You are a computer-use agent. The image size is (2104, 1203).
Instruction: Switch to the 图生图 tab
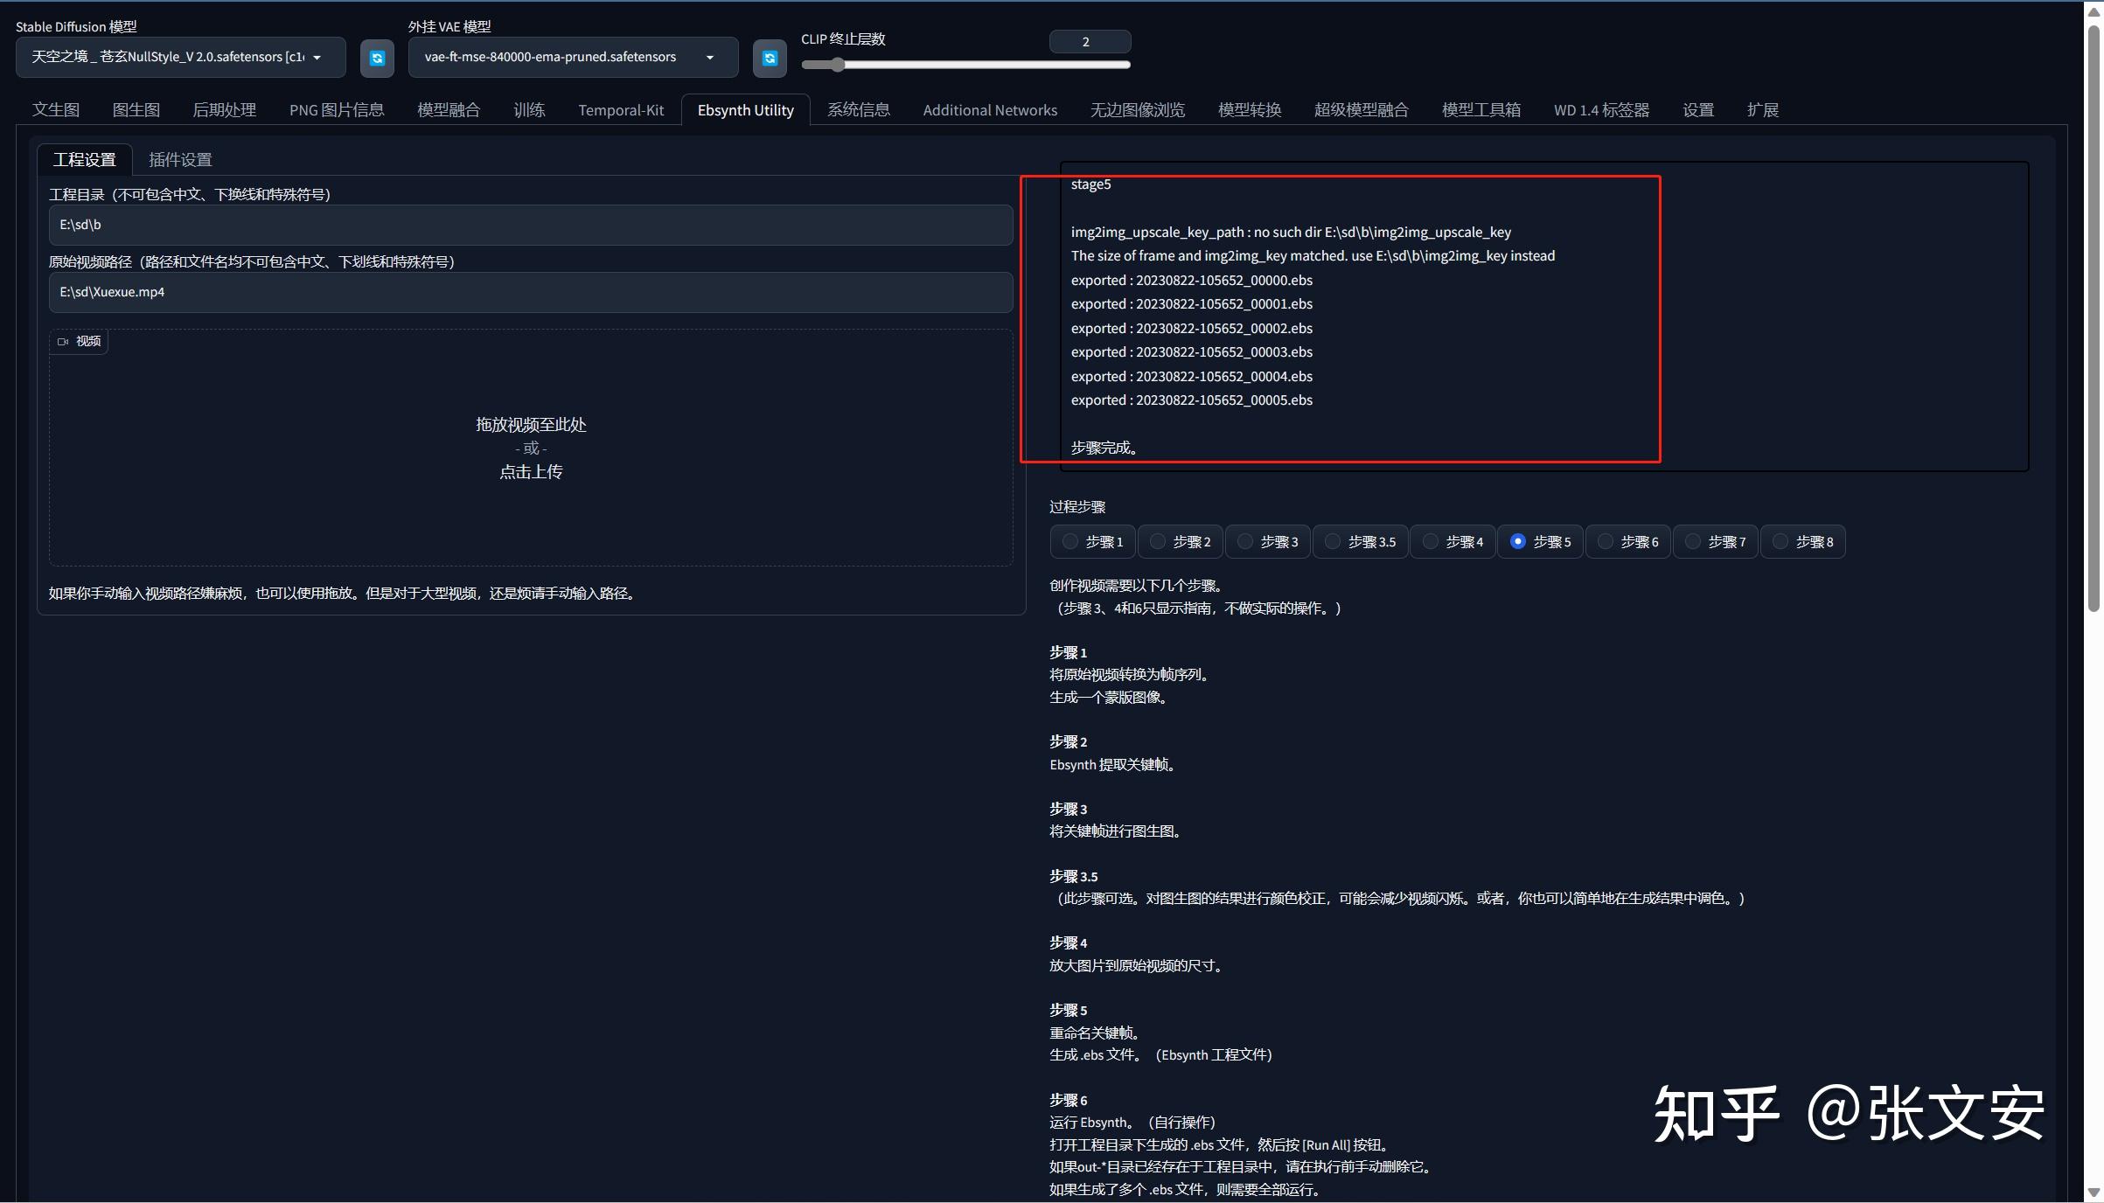coord(136,109)
